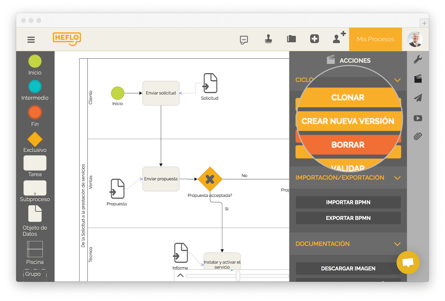This screenshot has width=445, height=301.
Task: Select the Fin end event shape
Action: click(x=35, y=112)
